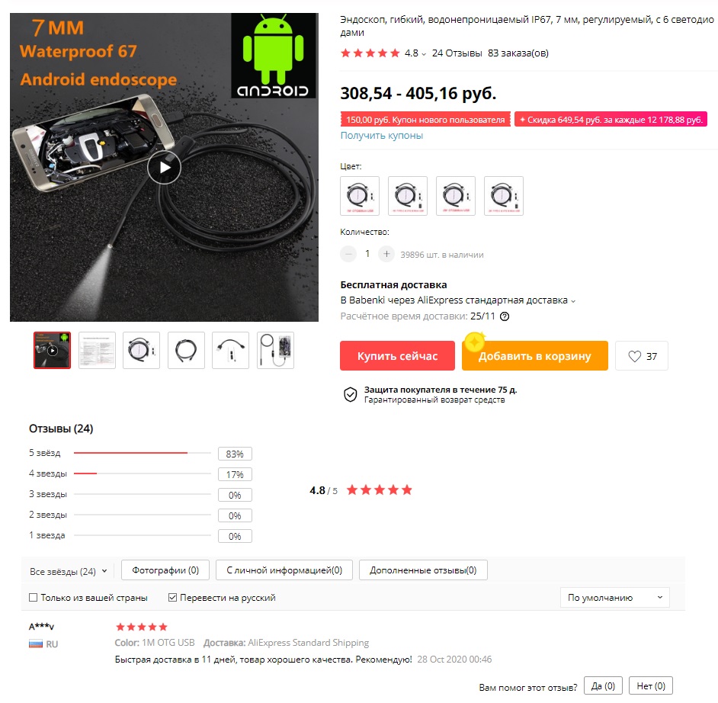View the coiled cable thumbnail image
Screen dimensions: 718x703
[x=186, y=350]
